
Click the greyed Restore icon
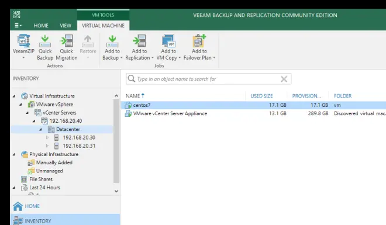[88, 41]
